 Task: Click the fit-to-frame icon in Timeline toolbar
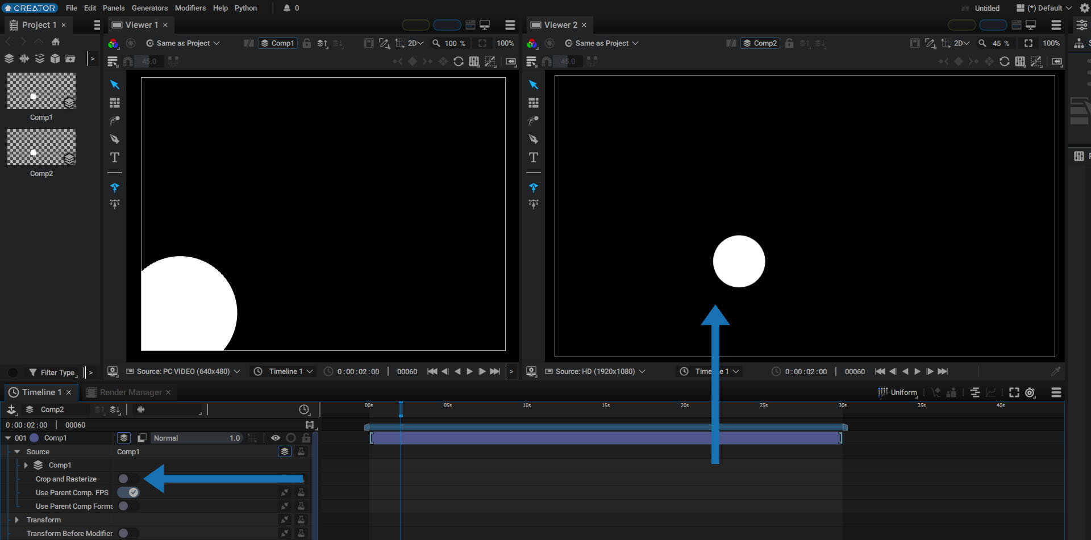coord(1014,392)
